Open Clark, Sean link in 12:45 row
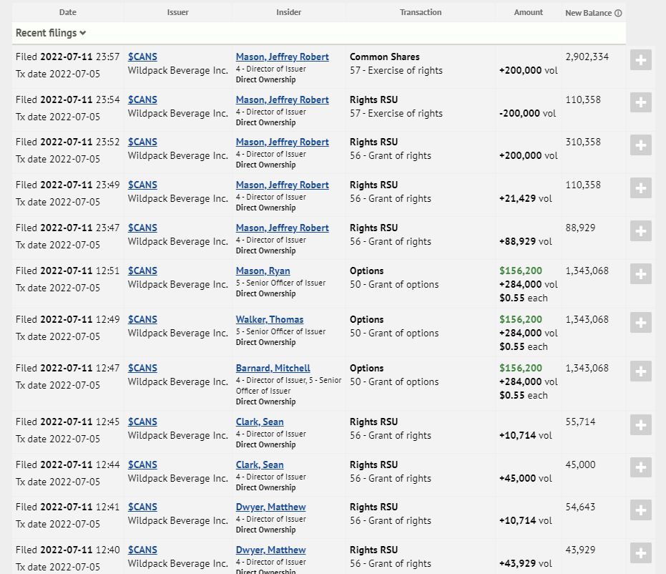The height and width of the screenshot is (574, 666). pos(260,422)
